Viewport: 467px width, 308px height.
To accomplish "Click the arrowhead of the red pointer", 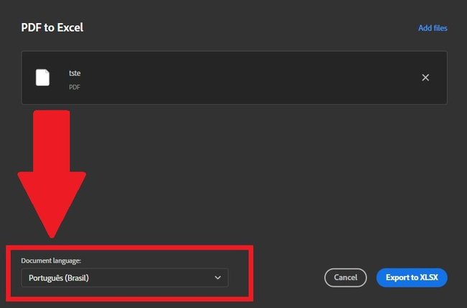I will click(x=52, y=204).
